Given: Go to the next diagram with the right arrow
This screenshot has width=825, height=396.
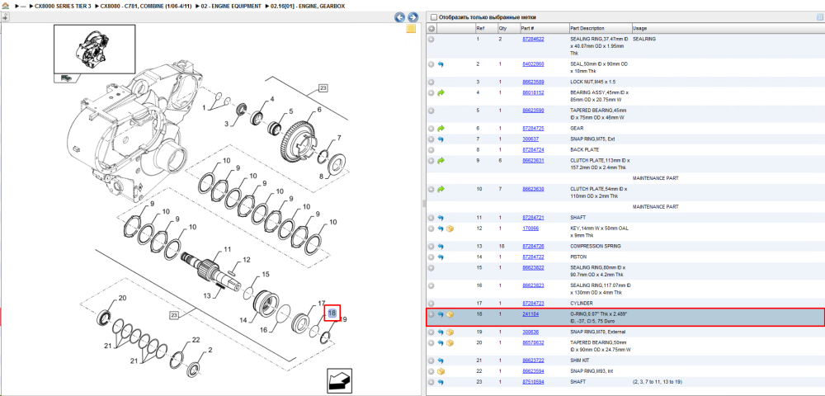Looking at the screenshot, I should [x=413, y=17].
